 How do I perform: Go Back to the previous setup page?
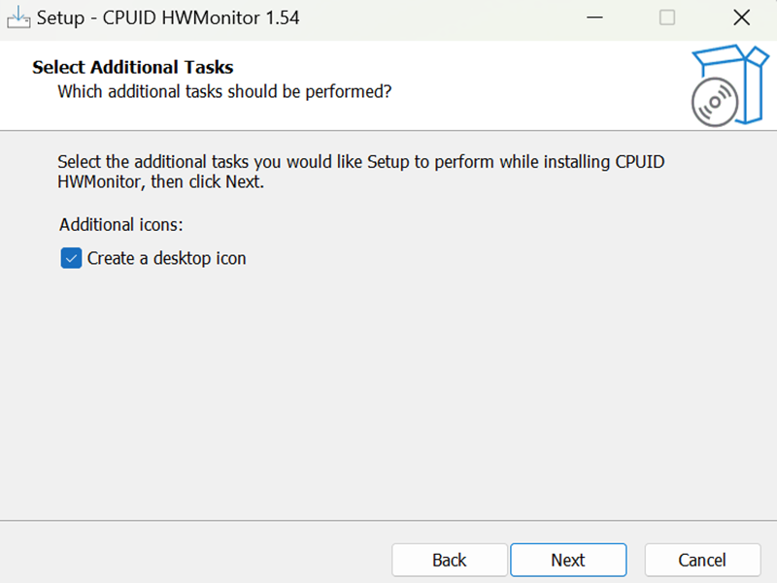click(450, 560)
